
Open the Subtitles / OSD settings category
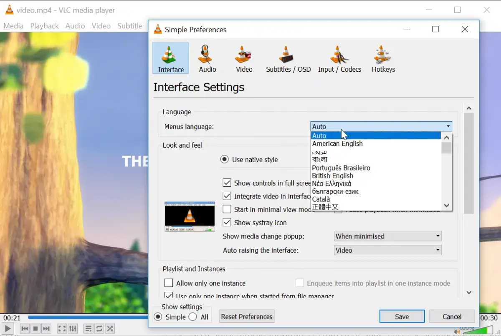coord(288,58)
